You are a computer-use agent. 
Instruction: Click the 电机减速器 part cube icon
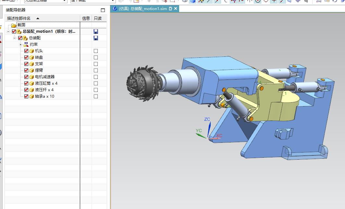pyautogui.click(x=32, y=77)
